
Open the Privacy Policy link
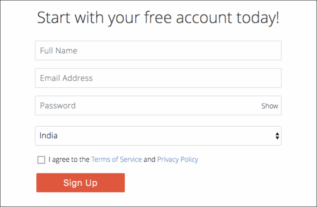[177, 159]
